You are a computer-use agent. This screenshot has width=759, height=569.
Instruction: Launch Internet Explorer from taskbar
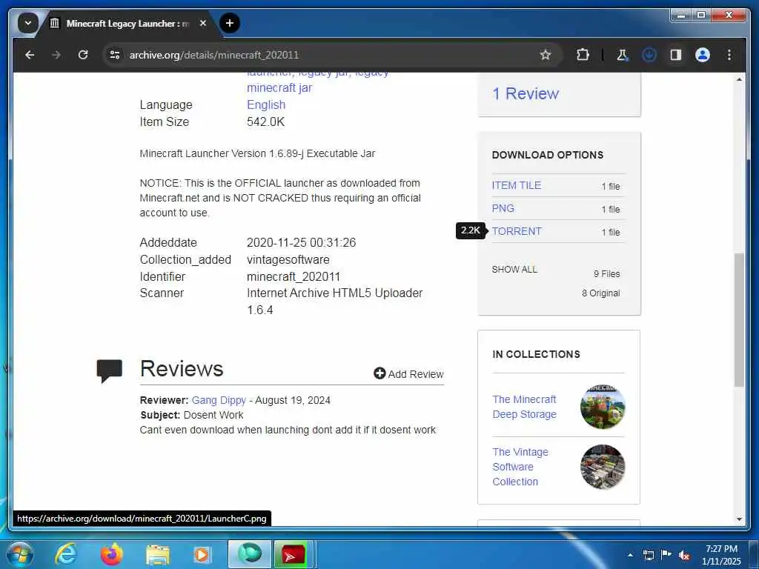click(65, 554)
